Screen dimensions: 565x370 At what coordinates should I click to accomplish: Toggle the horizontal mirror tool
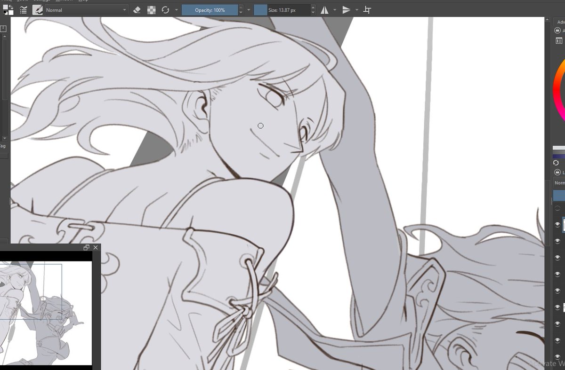tap(324, 10)
